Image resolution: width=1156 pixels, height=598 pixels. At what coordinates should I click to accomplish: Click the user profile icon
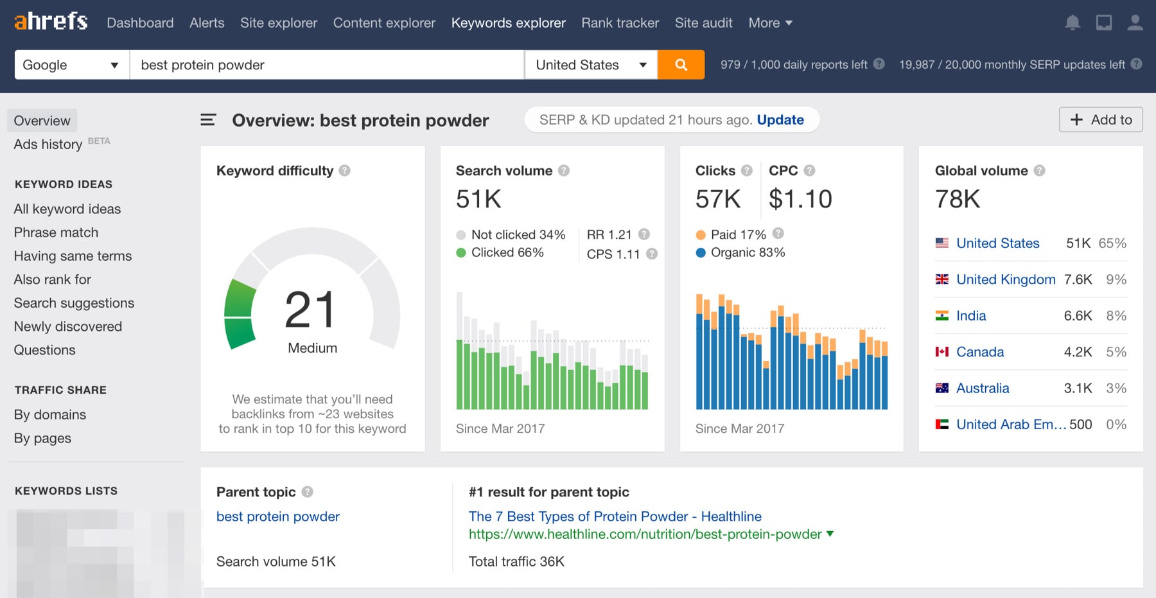tap(1135, 22)
